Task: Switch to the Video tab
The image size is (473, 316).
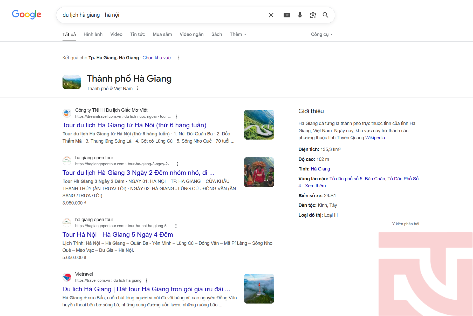Action: [x=116, y=34]
